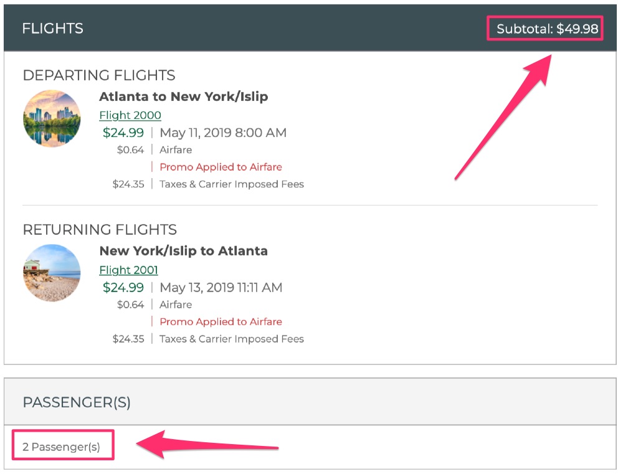Viewport: 623px width, 474px height.
Task: Click the departing flight's $24.99 price
Action: pyautogui.click(x=123, y=133)
